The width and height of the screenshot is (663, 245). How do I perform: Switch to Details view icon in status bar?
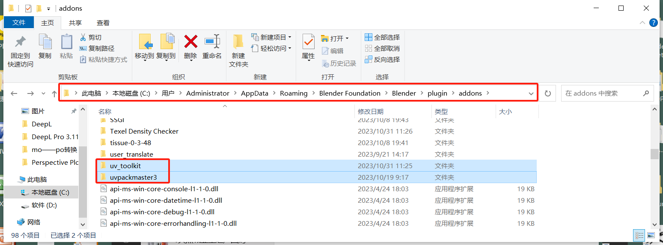coord(639,235)
